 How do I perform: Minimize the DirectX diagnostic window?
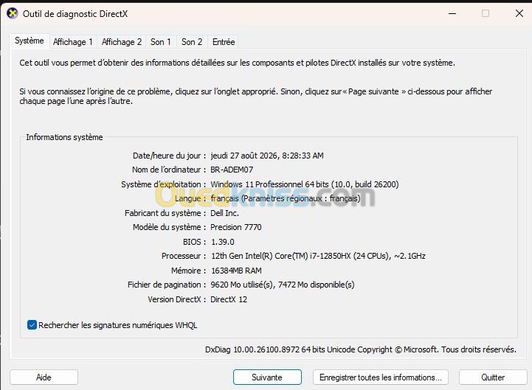click(x=452, y=13)
